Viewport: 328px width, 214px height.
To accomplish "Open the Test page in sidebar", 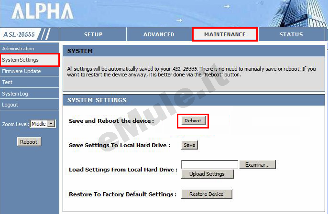I will [29, 82].
